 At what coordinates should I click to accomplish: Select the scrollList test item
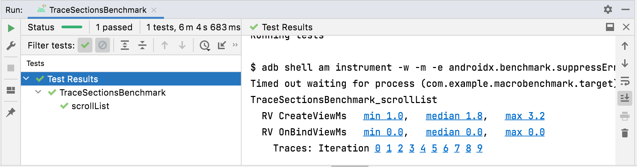pos(90,106)
